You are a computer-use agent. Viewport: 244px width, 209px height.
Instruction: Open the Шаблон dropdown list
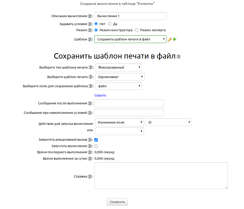pos(130,39)
